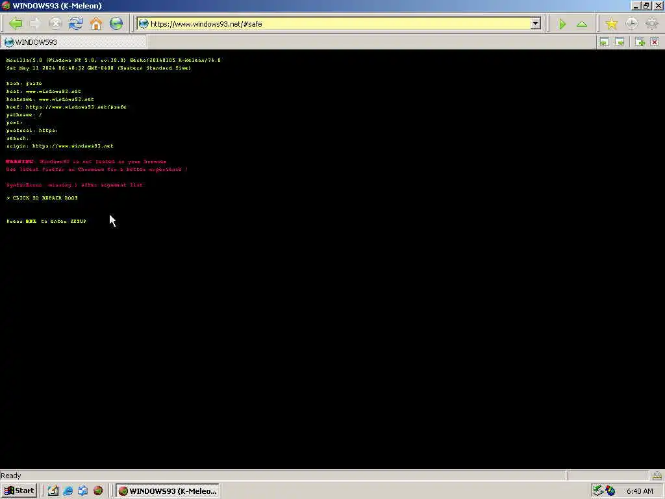The image size is (665, 499).
Task: Open Preferences with the gear icon
Action: click(x=652, y=24)
